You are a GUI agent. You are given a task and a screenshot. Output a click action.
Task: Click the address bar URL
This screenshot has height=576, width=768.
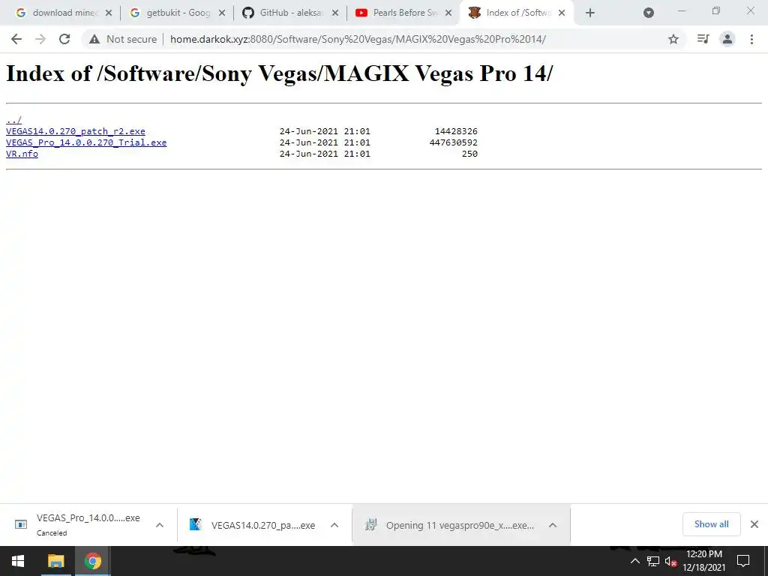click(358, 39)
